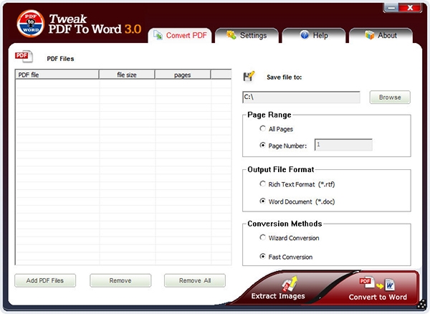Switch to the Convert PDF tab
This screenshot has width=430, height=314.
(180, 35)
